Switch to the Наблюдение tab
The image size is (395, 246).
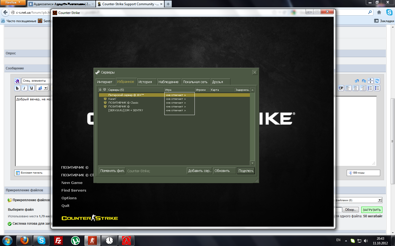click(x=169, y=82)
